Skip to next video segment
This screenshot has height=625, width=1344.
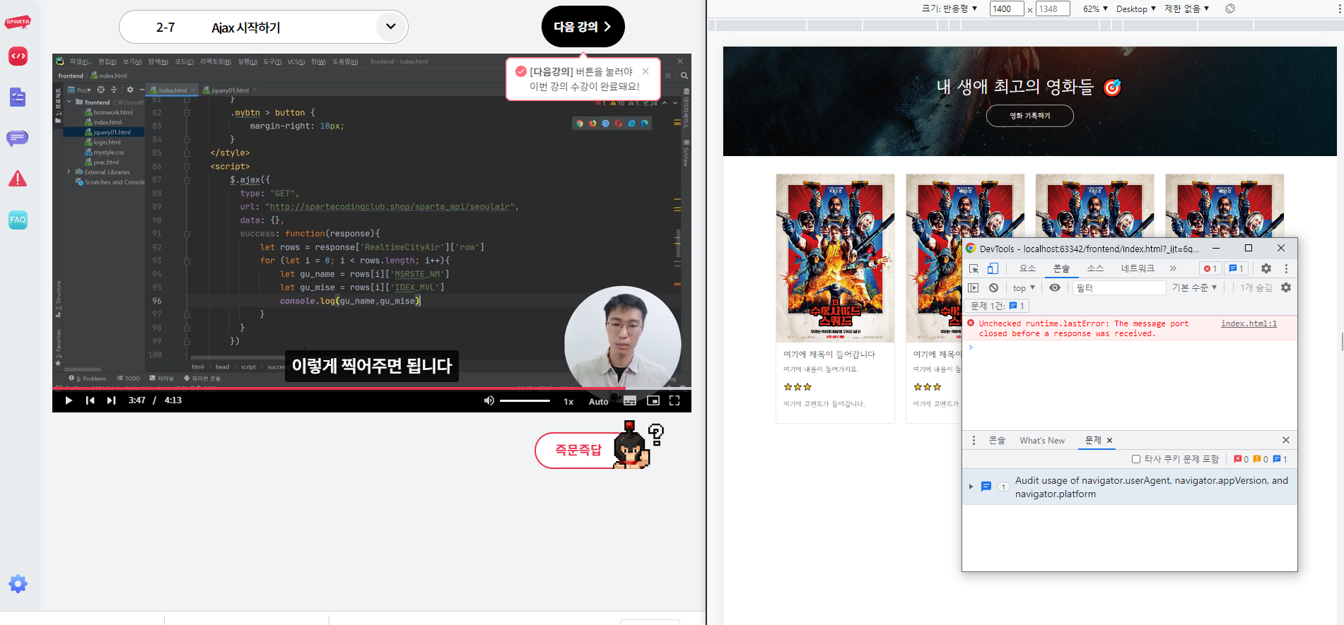(x=111, y=400)
